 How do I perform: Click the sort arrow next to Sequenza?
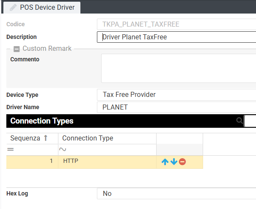coord(46,138)
